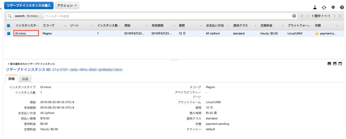Click 2018-08-23 06:18 UTC+9 start value

click(x=57, y=102)
